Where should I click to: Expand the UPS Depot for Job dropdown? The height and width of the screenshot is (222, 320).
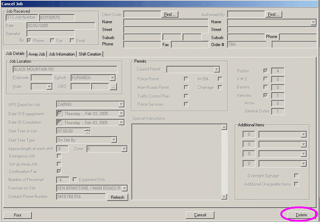tap(121, 105)
